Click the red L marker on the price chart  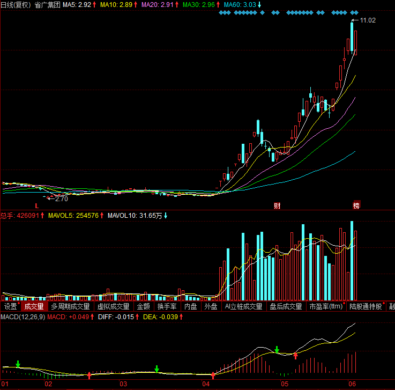pos(37,206)
